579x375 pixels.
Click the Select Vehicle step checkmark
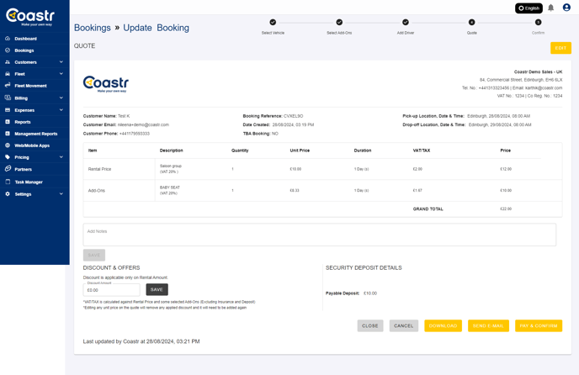pos(273,22)
